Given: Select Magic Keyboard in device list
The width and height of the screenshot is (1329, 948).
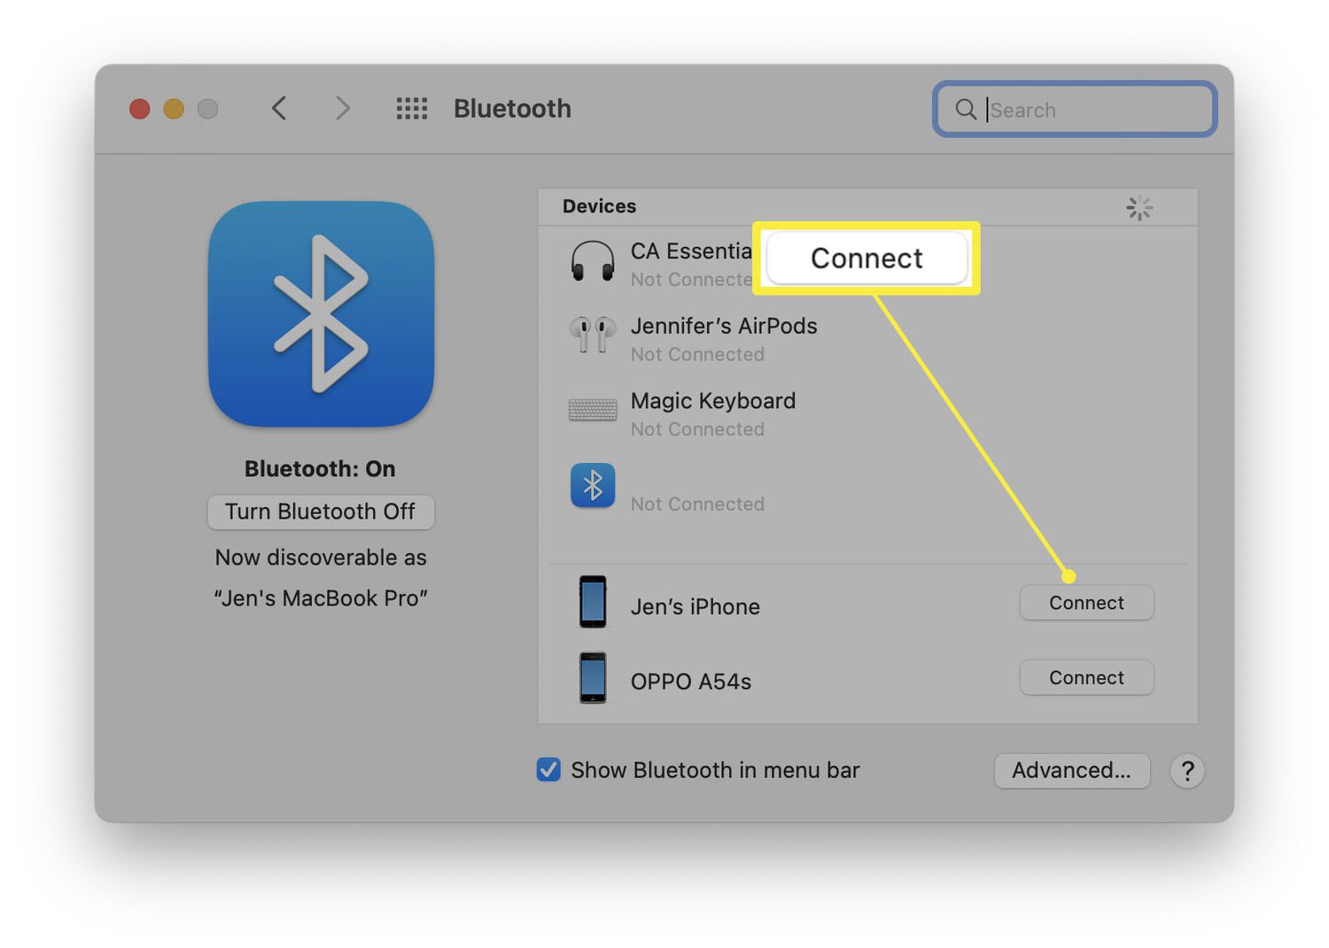Looking at the screenshot, I should 712,402.
